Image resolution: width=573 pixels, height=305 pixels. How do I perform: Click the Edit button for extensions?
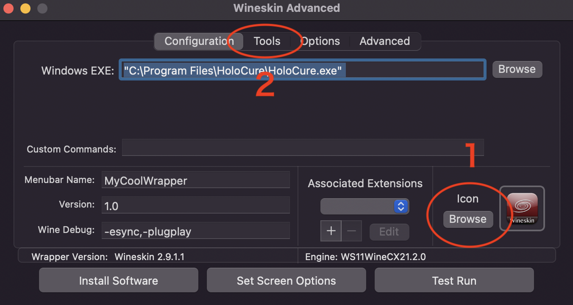pyautogui.click(x=389, y=232)
